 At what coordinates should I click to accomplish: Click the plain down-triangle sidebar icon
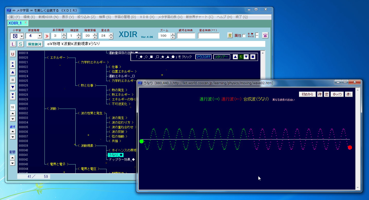click(13, 87)
